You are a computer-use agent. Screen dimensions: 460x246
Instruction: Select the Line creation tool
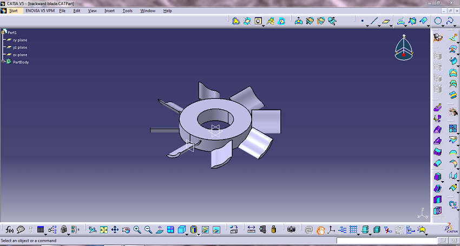374,21
